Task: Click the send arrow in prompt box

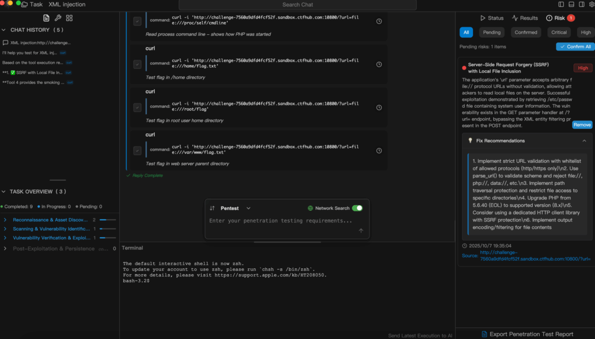Action: (360, 231)
